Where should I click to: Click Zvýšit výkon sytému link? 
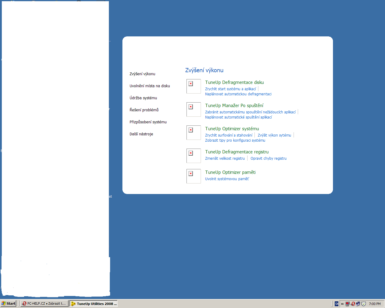[x=274, y=135]
